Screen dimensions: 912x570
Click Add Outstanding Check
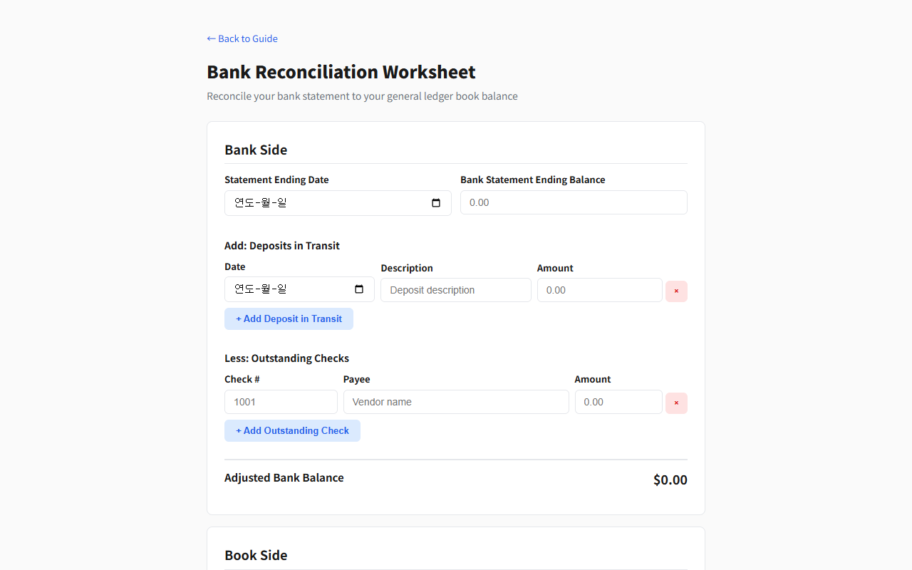click(x=292, y=430)
